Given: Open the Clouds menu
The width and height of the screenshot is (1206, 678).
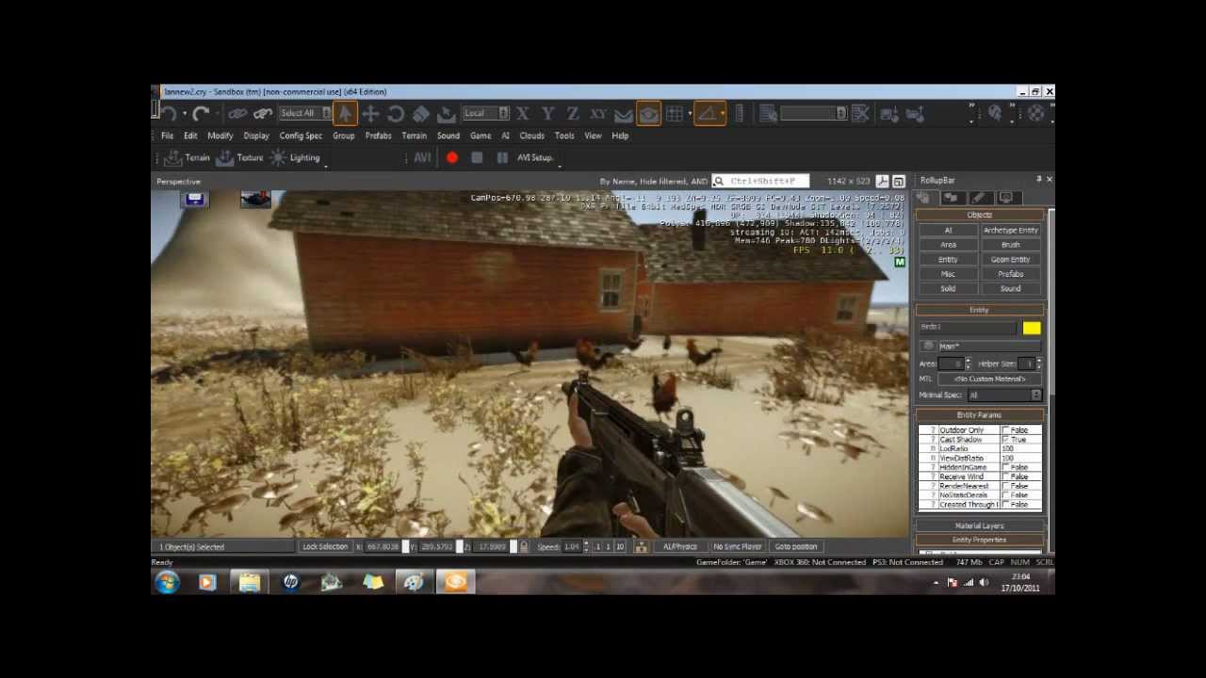Looking at the screenshot, I should click(531, 136).
